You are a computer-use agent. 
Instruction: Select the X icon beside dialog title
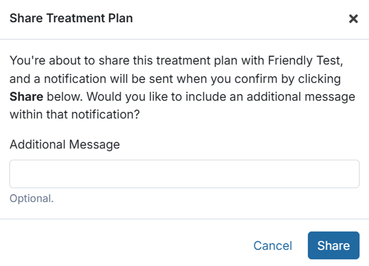point(353,19)
